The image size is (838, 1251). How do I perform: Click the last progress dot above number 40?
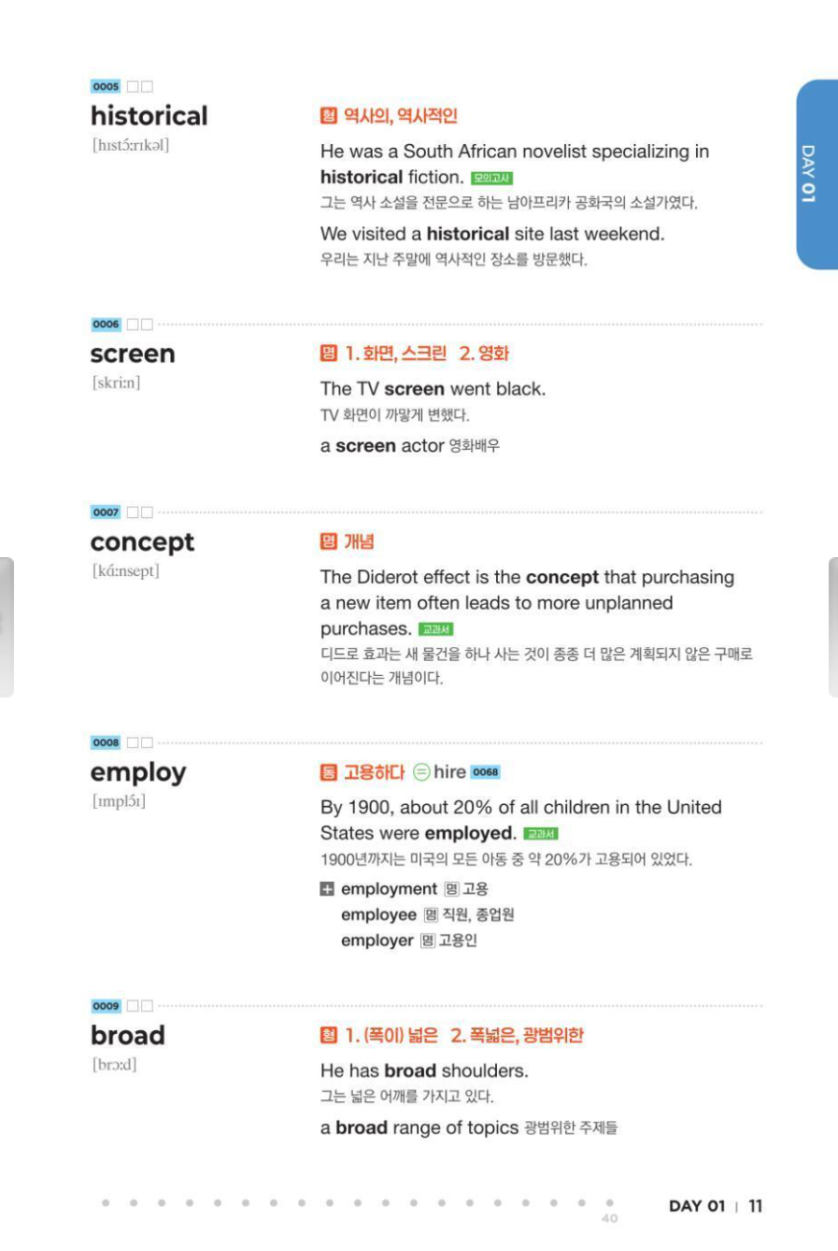click(x=609, y=1203)
